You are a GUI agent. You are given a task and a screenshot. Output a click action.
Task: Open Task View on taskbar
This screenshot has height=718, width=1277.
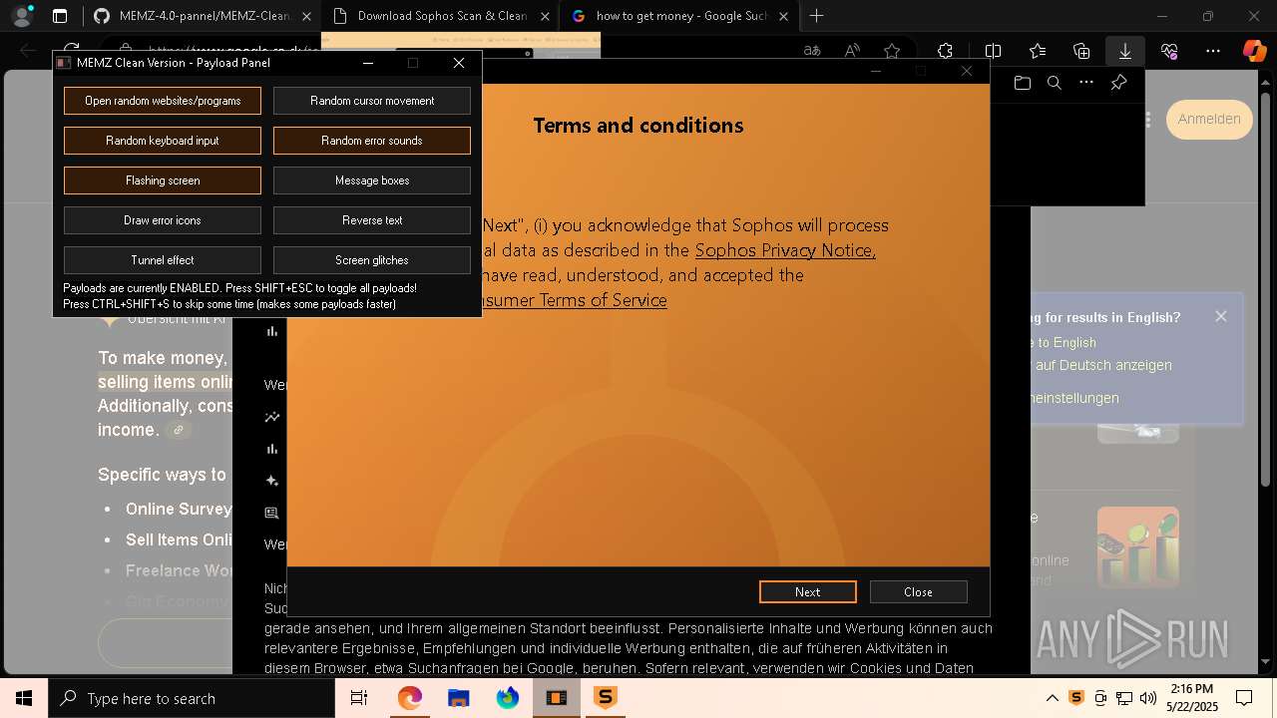pos(359,698)
